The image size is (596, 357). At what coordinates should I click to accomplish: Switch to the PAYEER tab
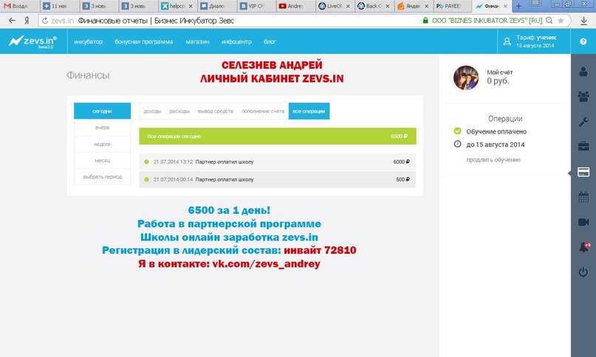coord(452,6)
